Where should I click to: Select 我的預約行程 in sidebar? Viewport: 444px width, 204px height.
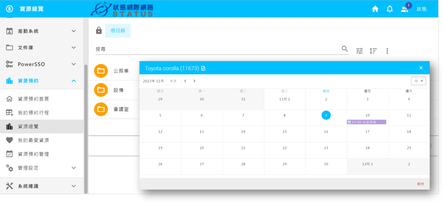(33, 113)
